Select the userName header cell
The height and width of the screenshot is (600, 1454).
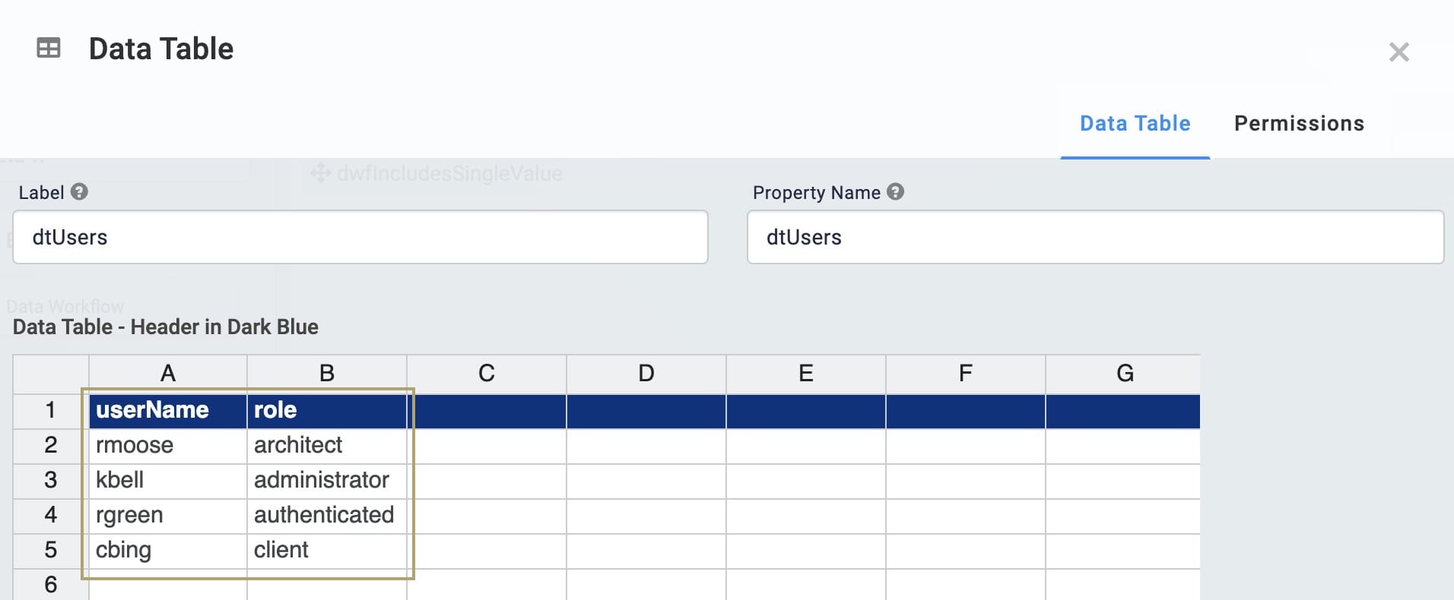(168, 411)
